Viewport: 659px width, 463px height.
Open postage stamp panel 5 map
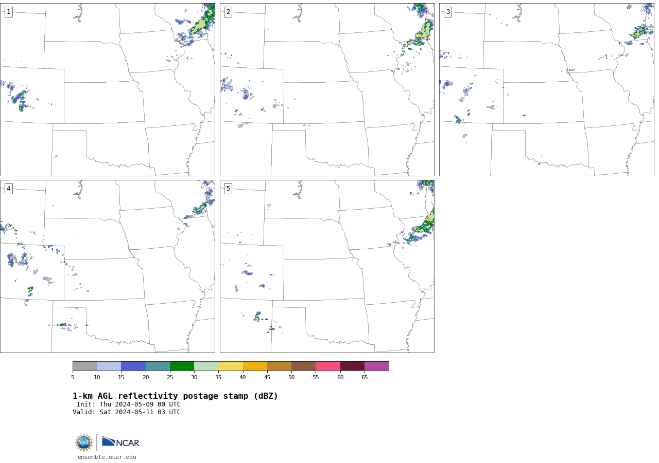point(327,266)
